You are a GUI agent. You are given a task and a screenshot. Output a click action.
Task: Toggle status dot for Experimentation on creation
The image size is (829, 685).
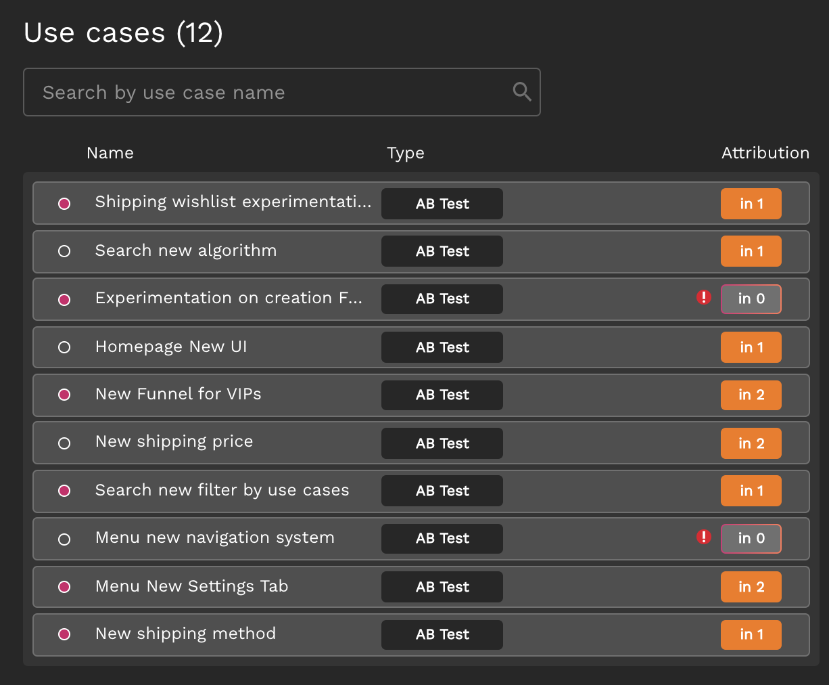tap(64, 300)
